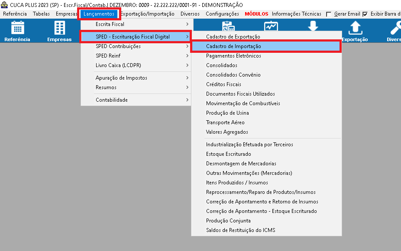Choose Cadastro de Exportação
The width and height of the screenshot is (401, 251).
(266, 36)
